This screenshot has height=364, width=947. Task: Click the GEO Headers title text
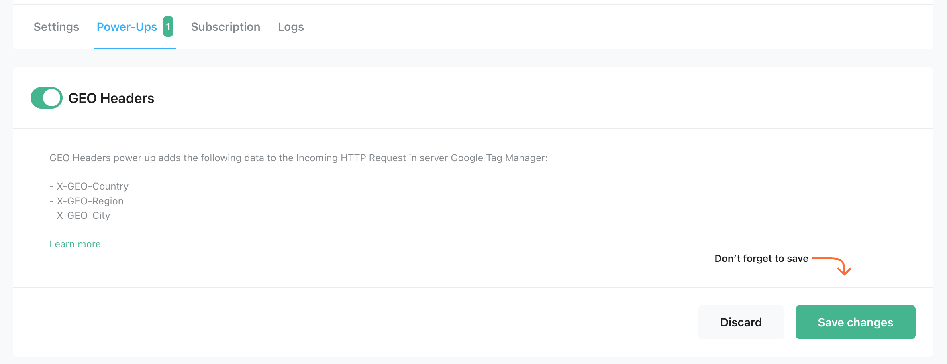(112, 97)
